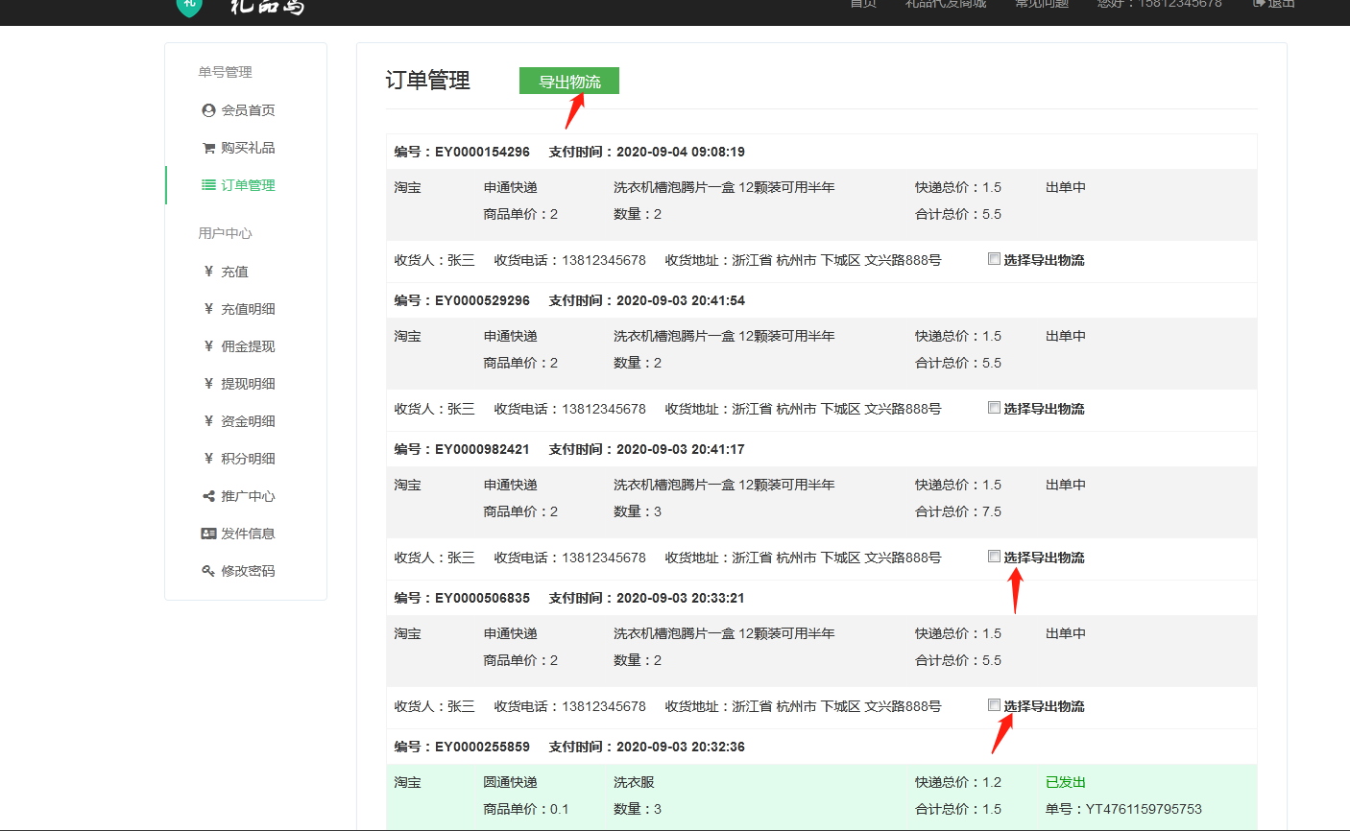Open 常见问题 in top navigation
This screenshot has width=1350, height=831.
click(x=1042, y=5)
